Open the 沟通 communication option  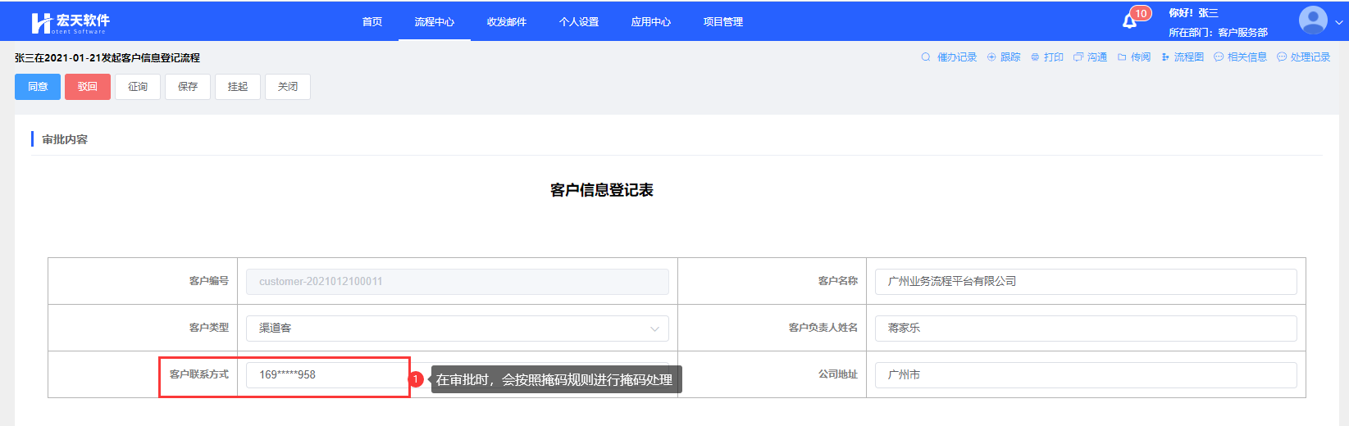tap(1091, 57)
